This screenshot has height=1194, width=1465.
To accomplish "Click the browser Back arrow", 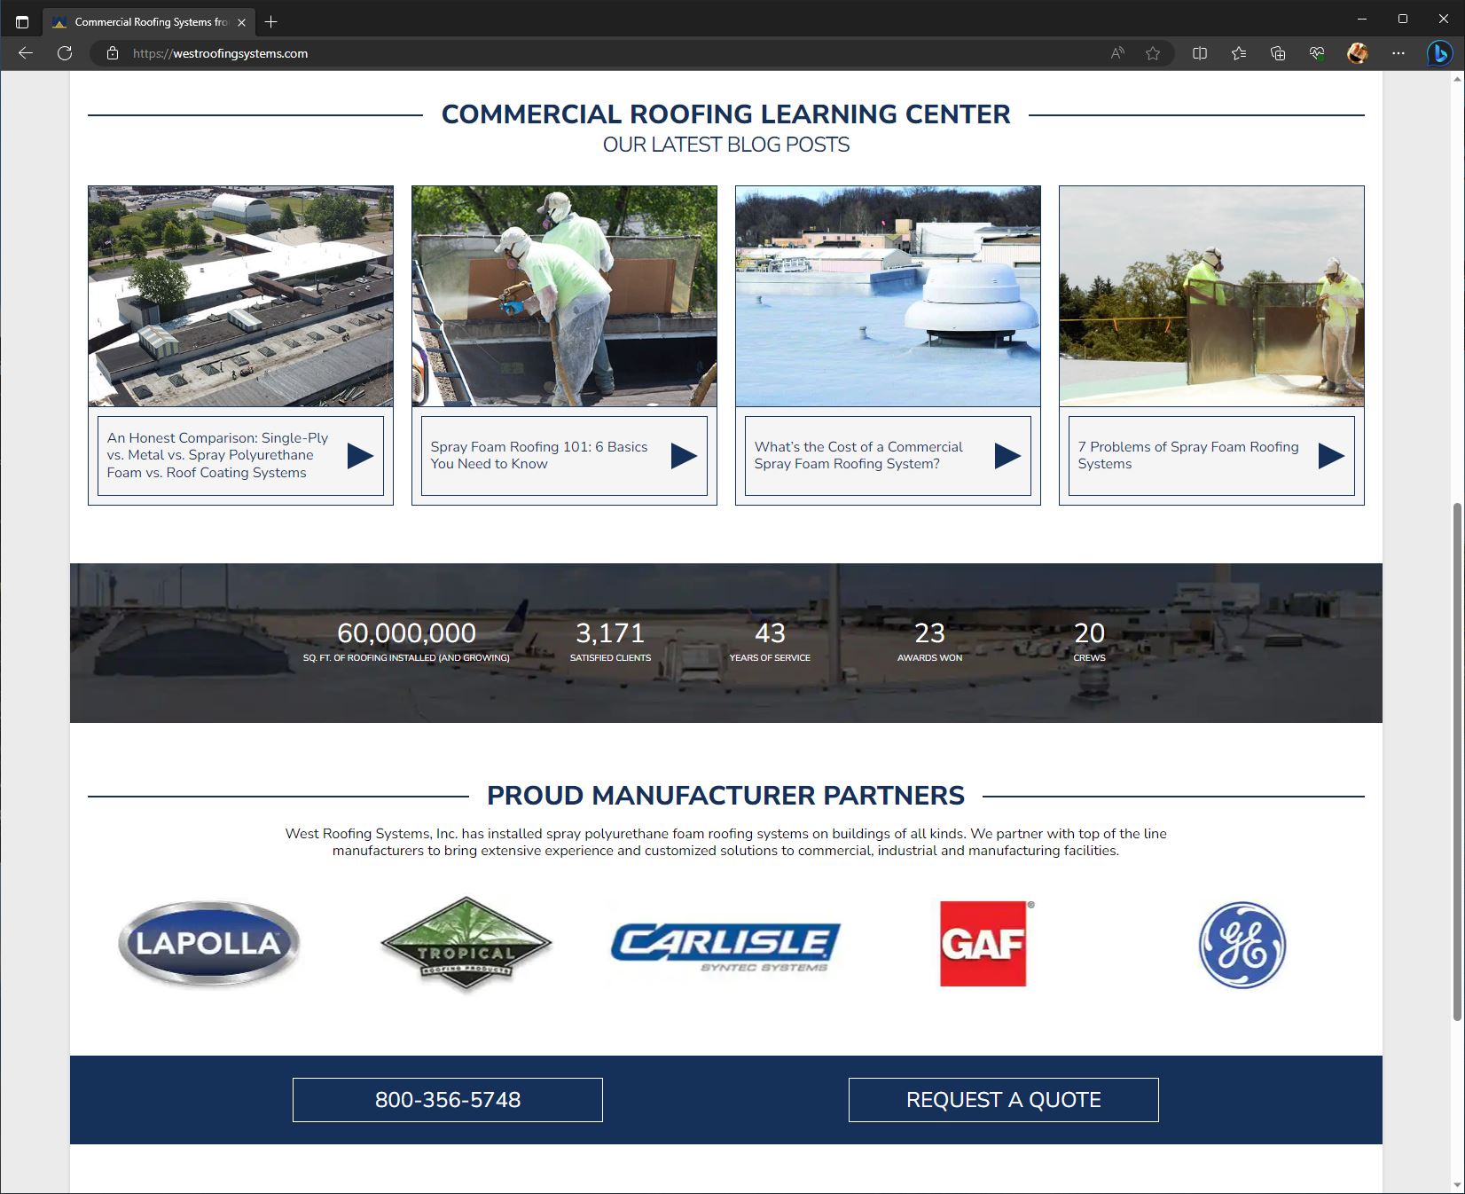I will click(x=26, y=53).
